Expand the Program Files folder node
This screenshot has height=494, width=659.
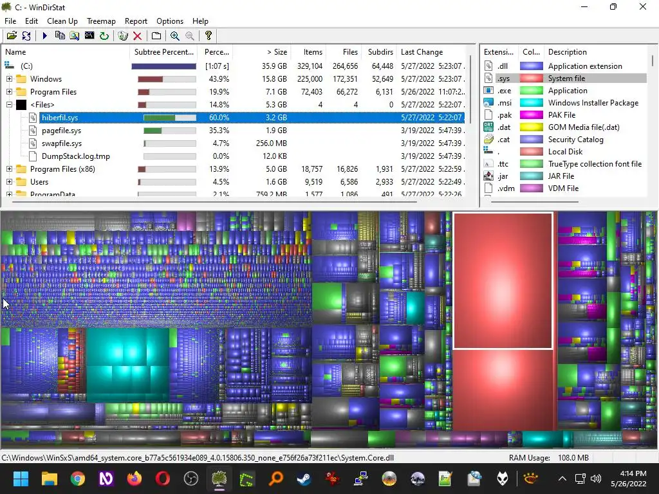pos(9,91)
